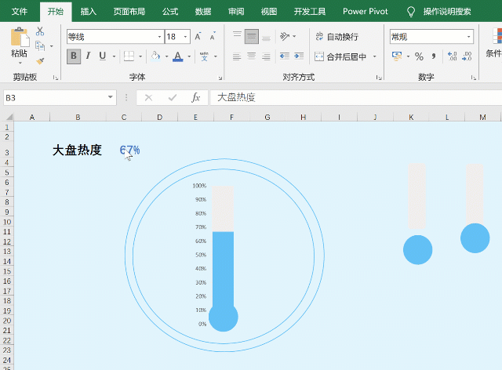The width and height of the screenshot is (502, 370).
Task: Open the 文件 tab
Action: click(x=19, y=12)
